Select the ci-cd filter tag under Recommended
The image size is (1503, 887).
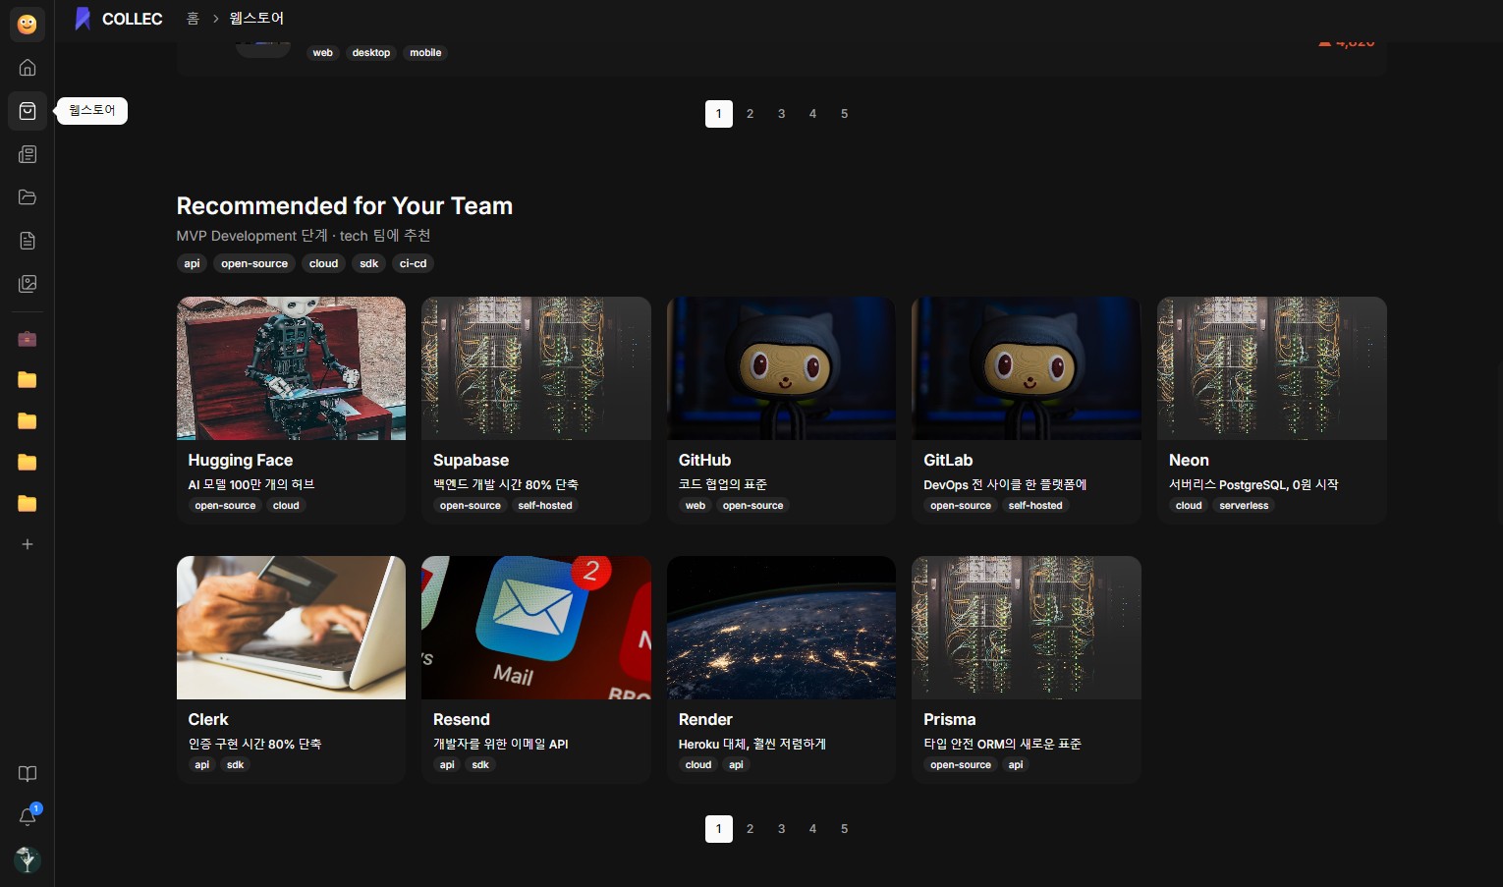pos(413,263)
